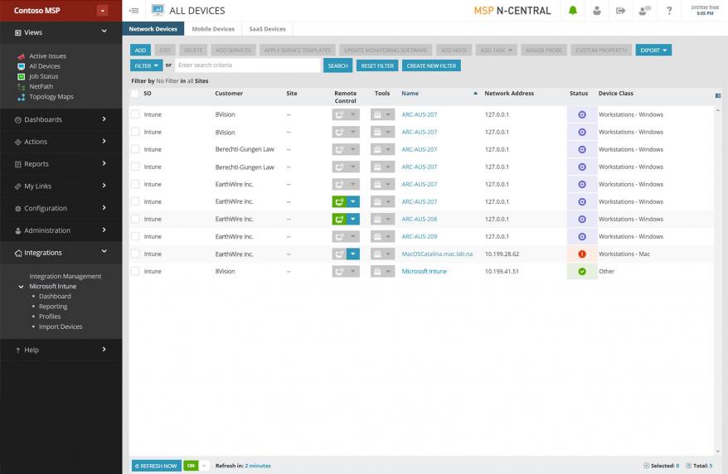The image size is (728, 474).
Task: Click REFRESH NOW button
Action: [157, 466]
